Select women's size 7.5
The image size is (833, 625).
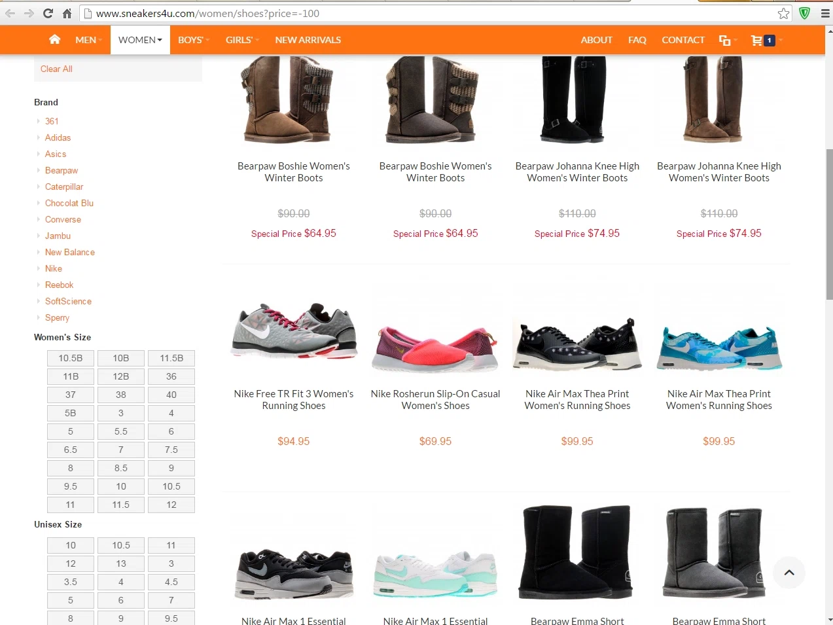click(x=171, y=450)
